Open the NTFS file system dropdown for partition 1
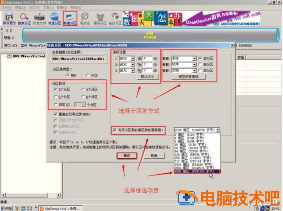283x211 pixels. pyautogui.click(x=133, y=59)
